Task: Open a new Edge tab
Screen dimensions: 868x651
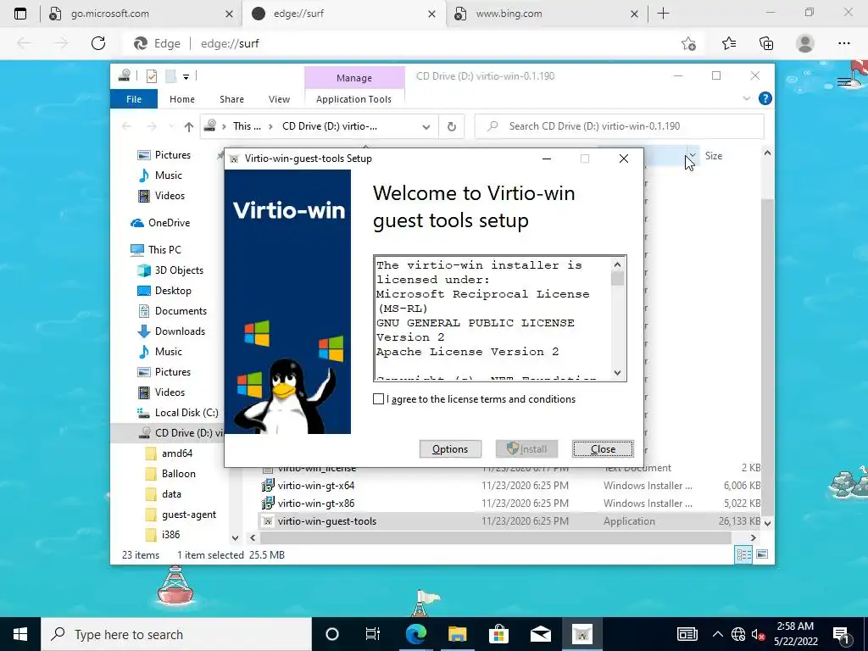Action: 663,14
